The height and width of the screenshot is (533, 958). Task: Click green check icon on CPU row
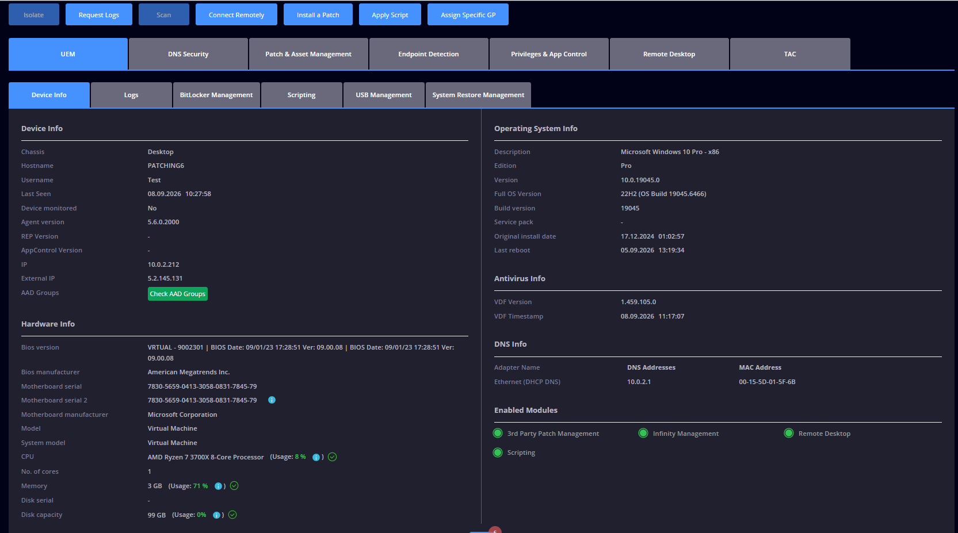(333, 457)
